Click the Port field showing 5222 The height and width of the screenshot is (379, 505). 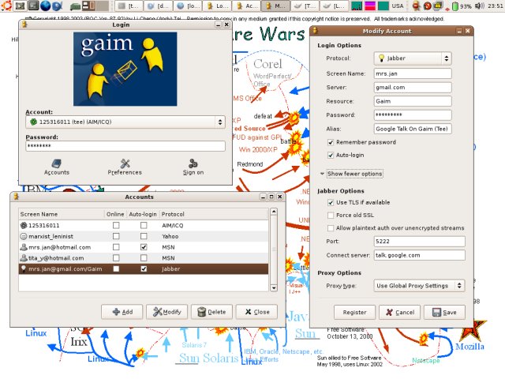419,242
